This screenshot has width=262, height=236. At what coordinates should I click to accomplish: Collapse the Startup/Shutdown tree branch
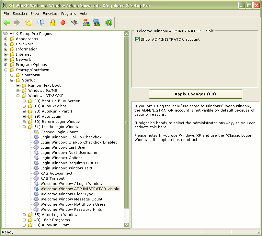[x=6, y=70]
